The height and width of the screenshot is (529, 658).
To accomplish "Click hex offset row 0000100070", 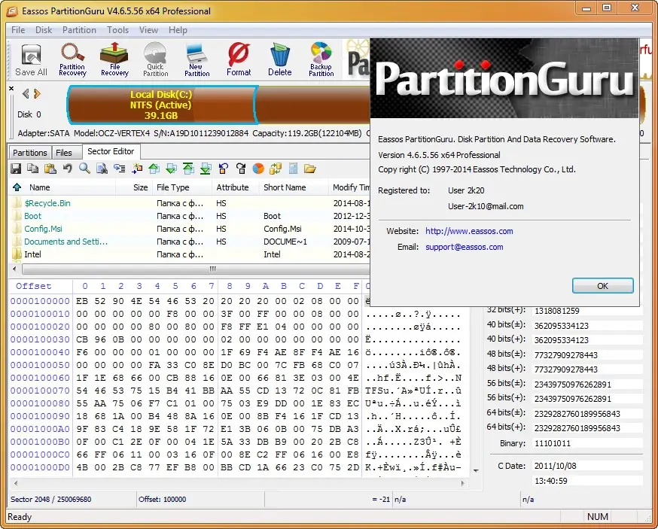I will tap(40, 391).
